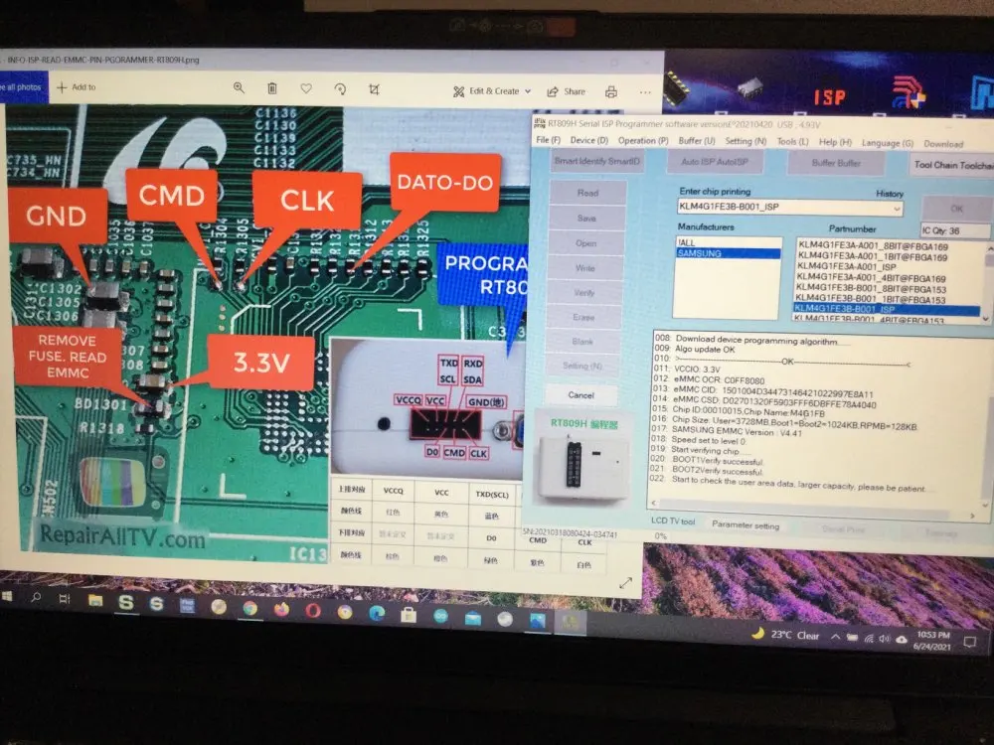Open File (F) menu in RT809H
Viewport: 994px width, 745px height.
548,139
